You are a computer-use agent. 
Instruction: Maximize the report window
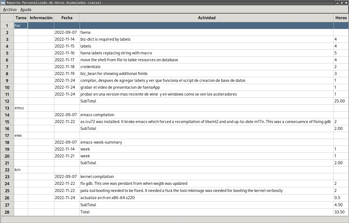point(342,3)
